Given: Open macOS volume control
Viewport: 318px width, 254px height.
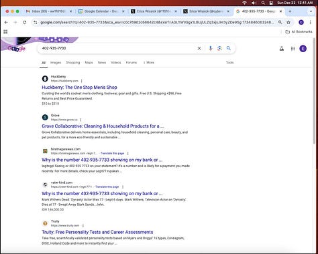Looking at the screenshot, I should click(x=254, y=3).
